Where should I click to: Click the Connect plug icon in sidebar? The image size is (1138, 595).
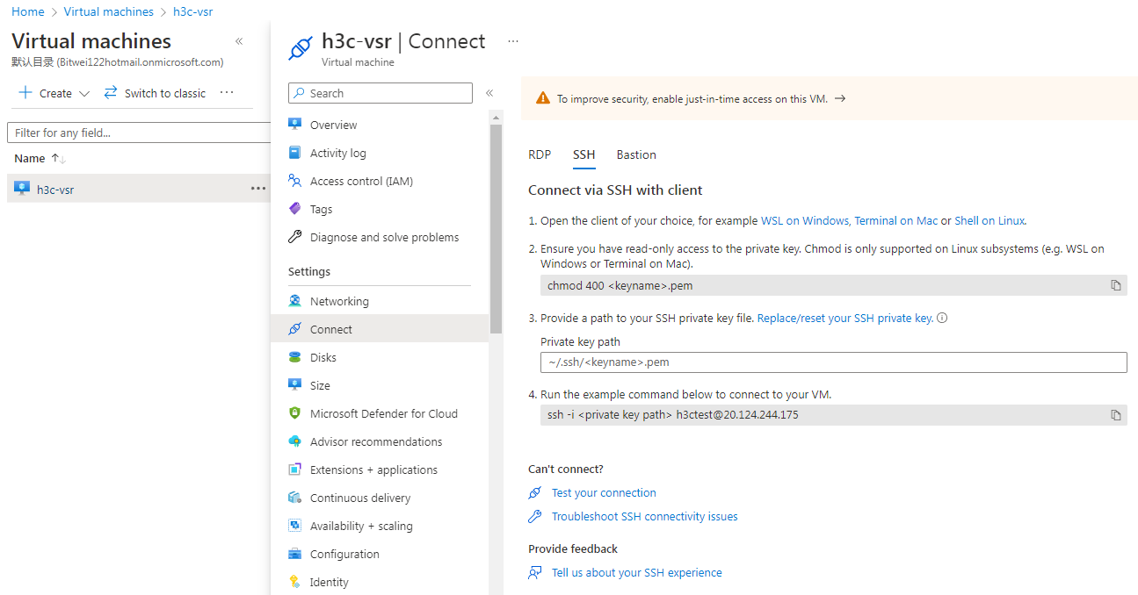coord(295,329)
